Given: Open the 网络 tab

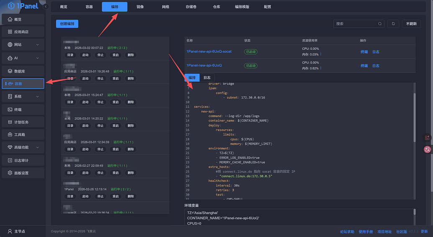Looking at the screenshot, I should pyautogui.click(x=165, y=7).
